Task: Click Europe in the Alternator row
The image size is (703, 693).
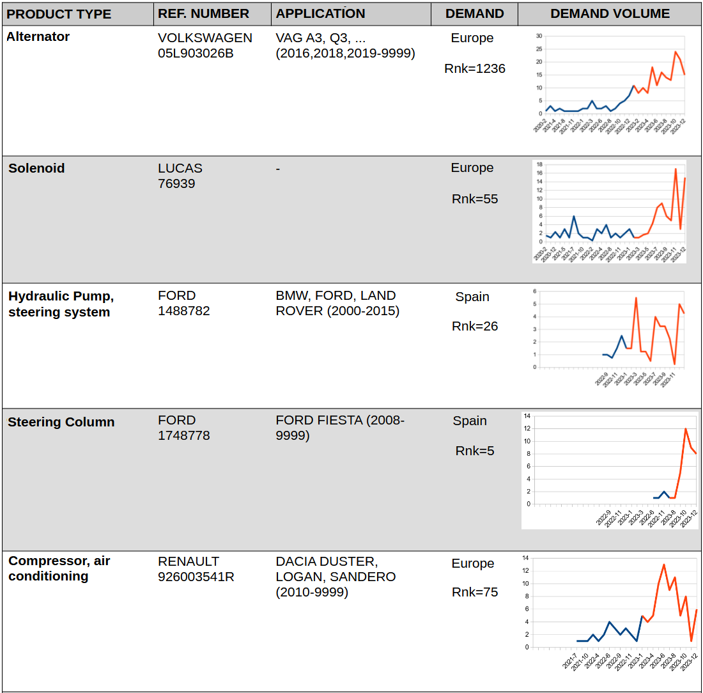Action: pos(472,38)
